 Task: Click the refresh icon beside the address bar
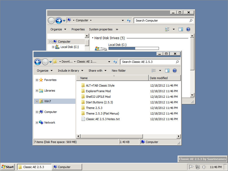115,62
